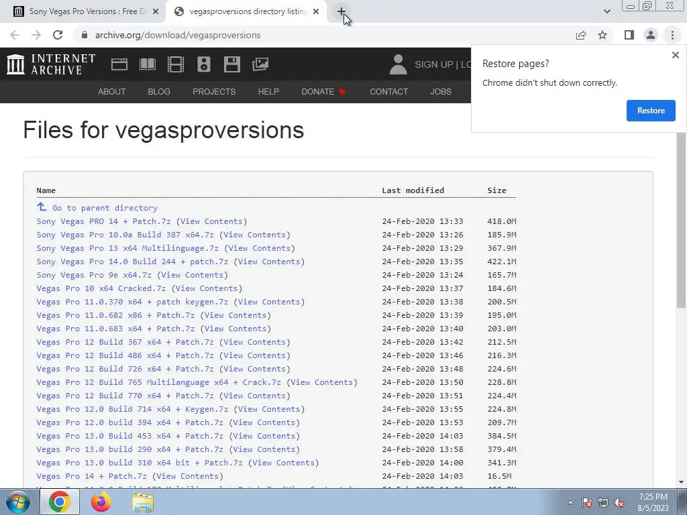Download Vegas Pro 13.0 Build 453 x64 + Patch.7z
The image size is (687, 515).
pyautogui.click(x=129, y=436)
